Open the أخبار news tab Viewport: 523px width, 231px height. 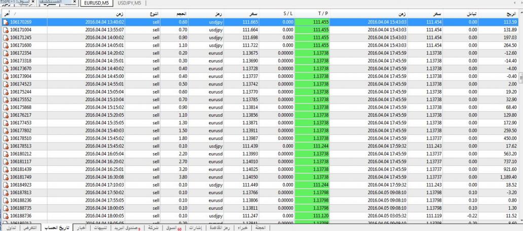[x=82, y=228]
